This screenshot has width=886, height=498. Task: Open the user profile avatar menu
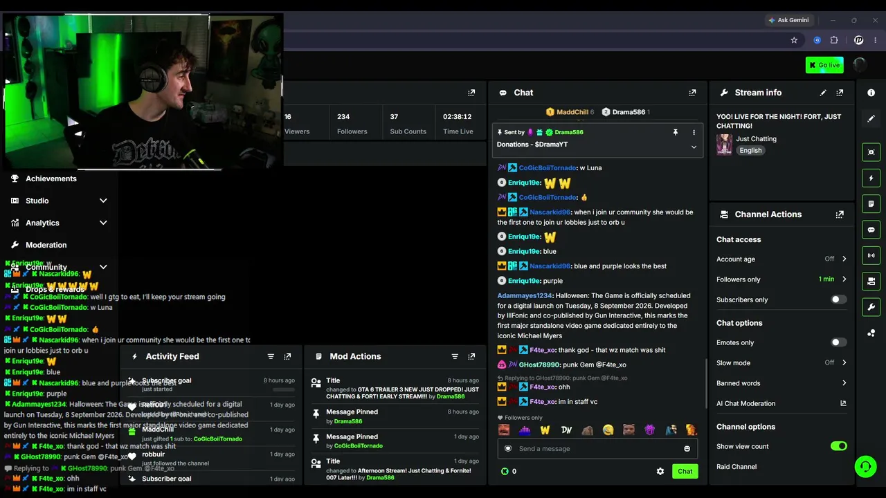[x=860, y=64]
